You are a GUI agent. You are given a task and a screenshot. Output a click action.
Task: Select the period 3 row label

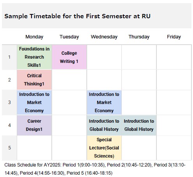tap(9, 102)
